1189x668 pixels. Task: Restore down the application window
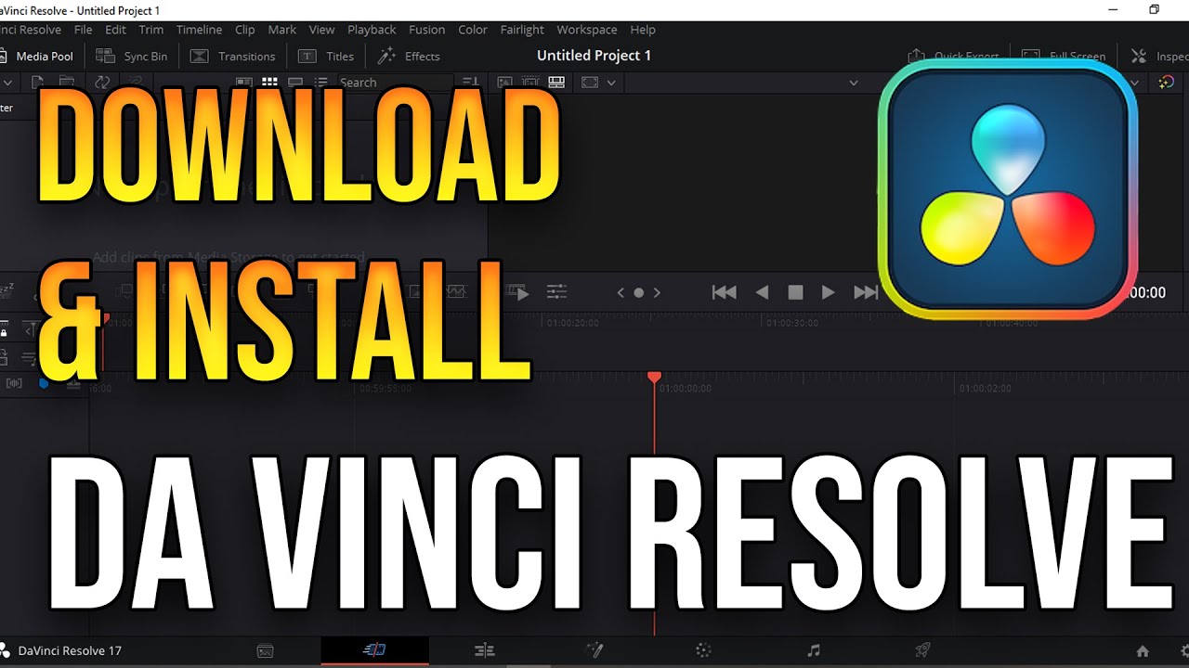[x=1155, y=9]
